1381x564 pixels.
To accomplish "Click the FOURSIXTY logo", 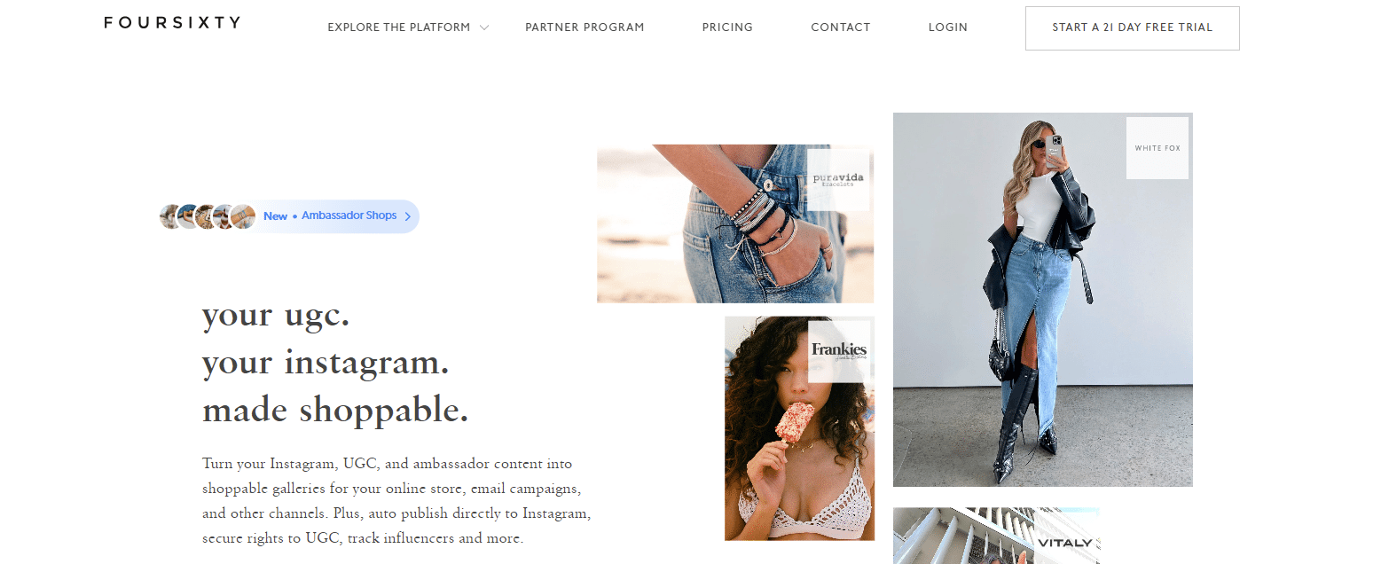I will pyautogui.click(x=172, y=22).
